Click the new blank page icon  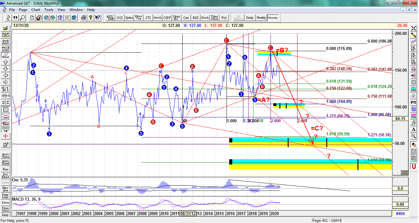coord(32,17)
